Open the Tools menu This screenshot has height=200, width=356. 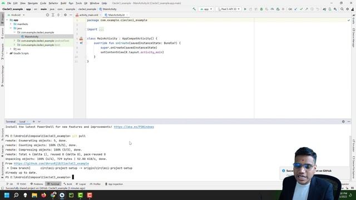coord(78,3)
